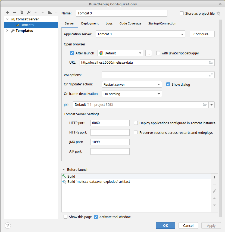The height and width of the screenshot is (232, 225).
Task: Select Build 'melissa-data:war exploded' artifact task
Action: click(x=136, y=181)
